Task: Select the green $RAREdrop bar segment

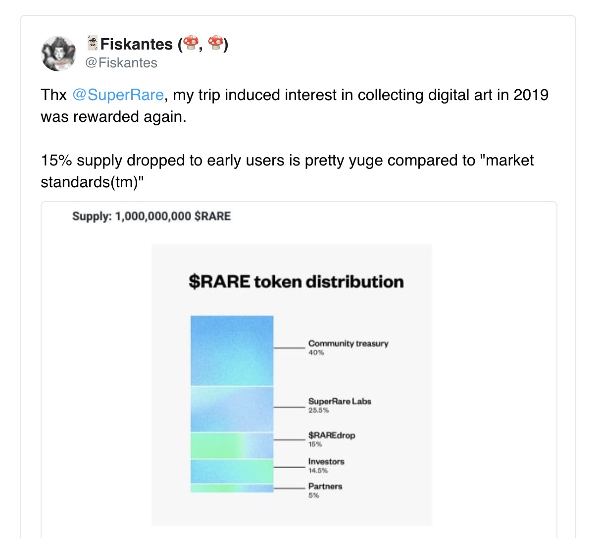Action: point(232,445)
